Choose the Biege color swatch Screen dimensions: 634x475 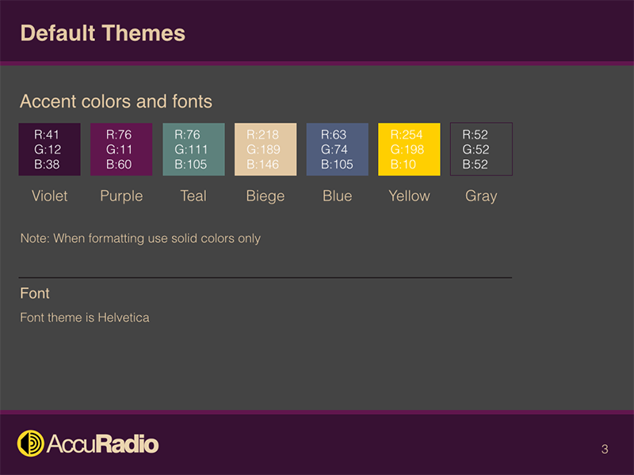(265, 149)
